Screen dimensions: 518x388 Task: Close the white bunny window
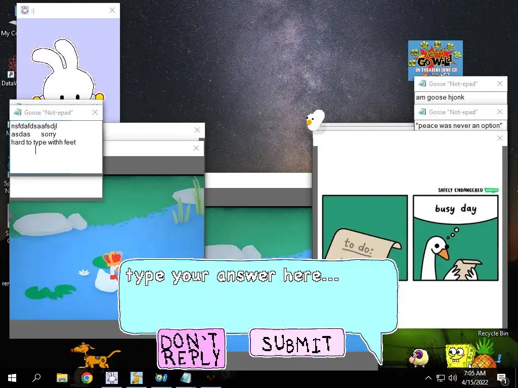(112, 10)
